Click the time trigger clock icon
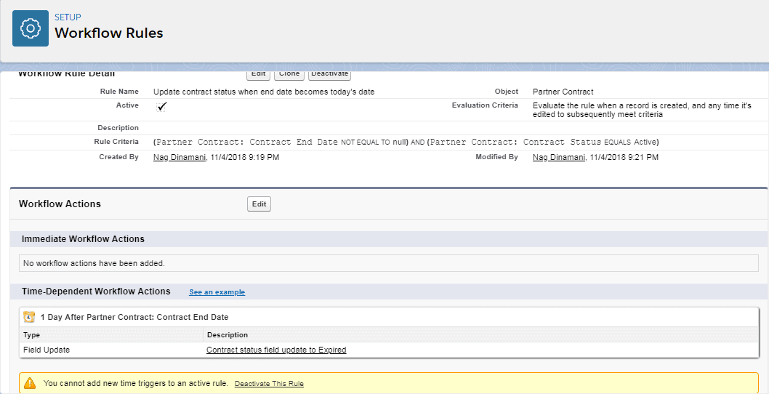This screenshot has width=769, height=394. tap(29, 317)
